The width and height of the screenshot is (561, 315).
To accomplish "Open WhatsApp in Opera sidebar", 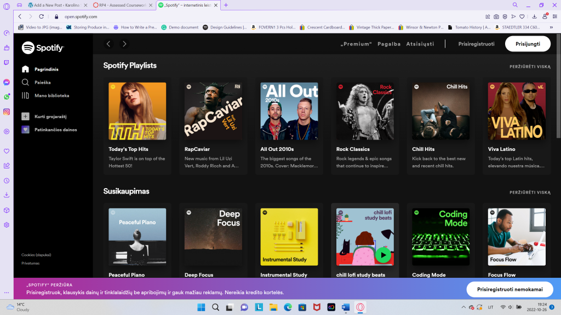I will 7,97.
